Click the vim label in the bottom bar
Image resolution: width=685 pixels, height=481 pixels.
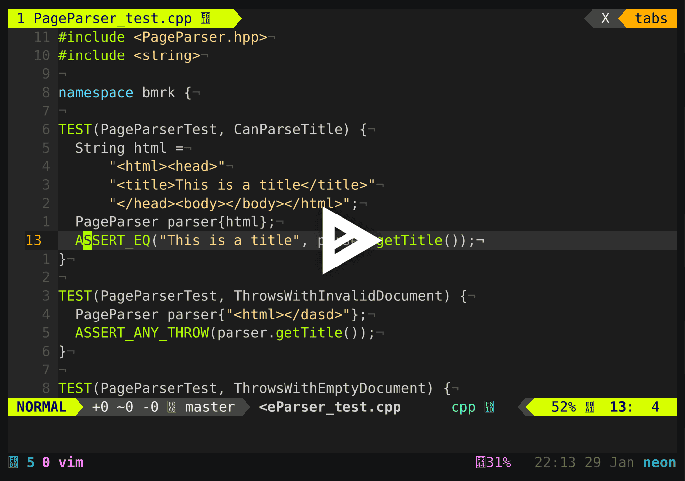point(71,462)
